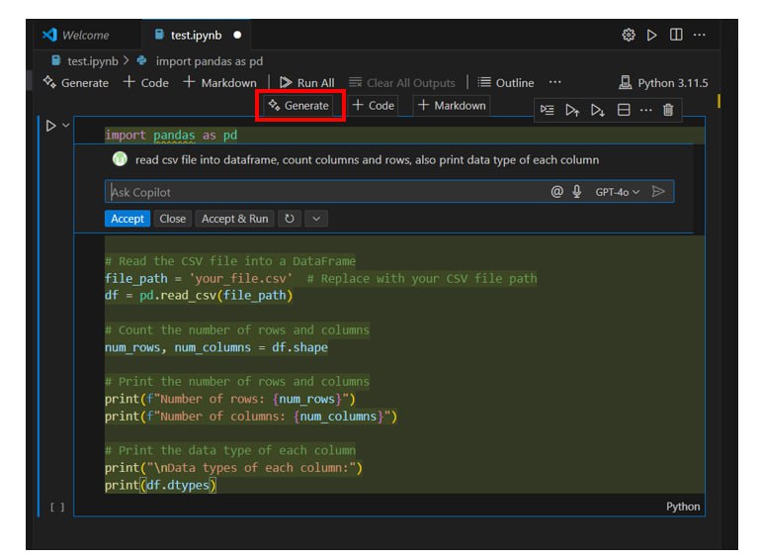
Task: Click comment 'Print the data type of each column'
Action: click(230, 450)
